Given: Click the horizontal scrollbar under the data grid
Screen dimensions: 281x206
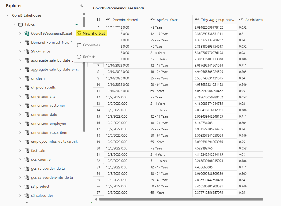Looking at the screenshot, I should tap(180, 199).
